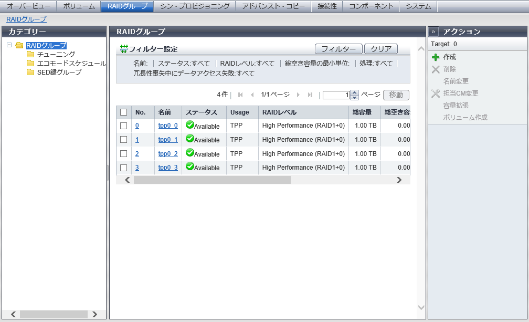Open the tpp0_1 RAID group link
Image resolution: width=529 pixels, height=322 pixels.
click(x=168, y=140)
